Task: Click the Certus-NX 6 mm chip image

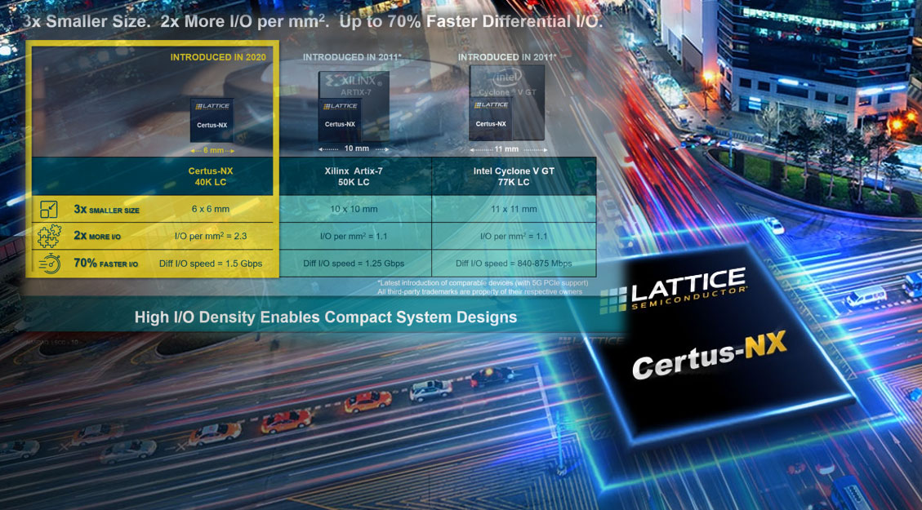Action: [212, 120]
